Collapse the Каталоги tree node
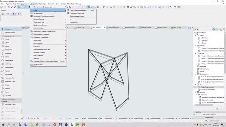Screen dimensions: 226x127 (x=196, y=92)
